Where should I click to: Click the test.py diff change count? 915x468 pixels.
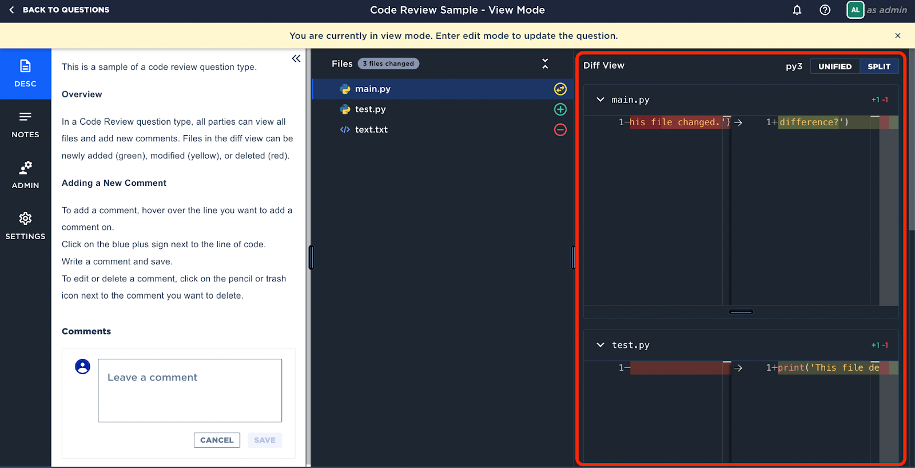point(880,345)
